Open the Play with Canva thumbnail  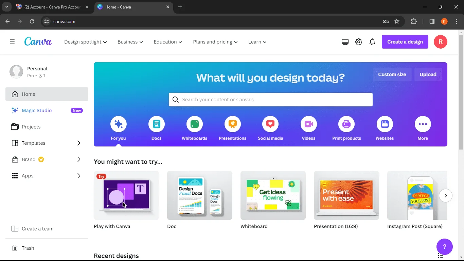point(126,195)
